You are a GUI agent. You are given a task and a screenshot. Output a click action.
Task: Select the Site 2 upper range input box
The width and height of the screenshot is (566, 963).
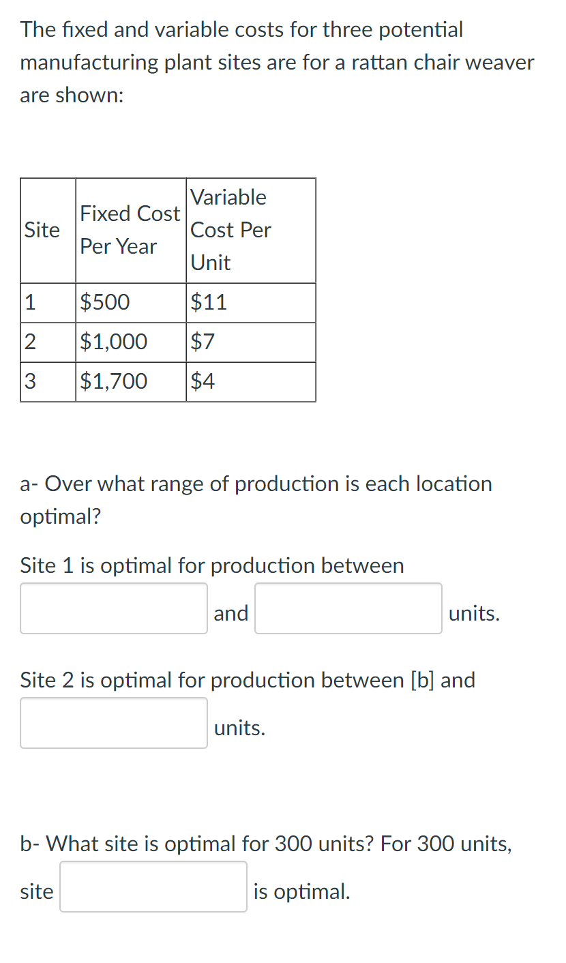(x=113, y=722)
